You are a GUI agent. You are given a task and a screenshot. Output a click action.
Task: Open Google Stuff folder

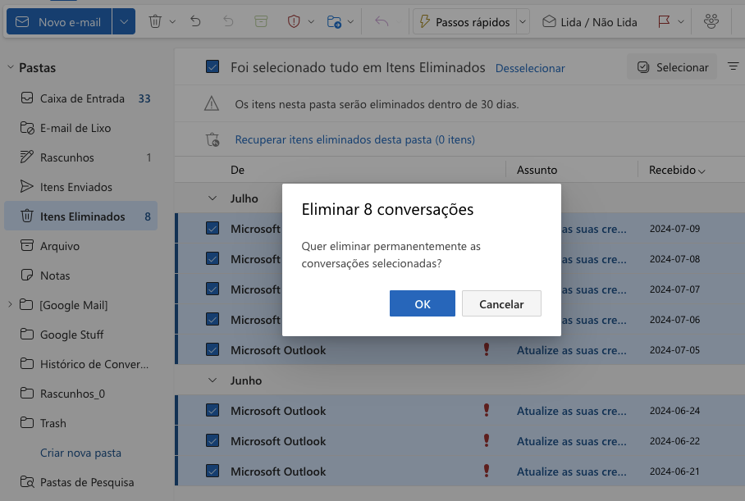click(80, 335)
